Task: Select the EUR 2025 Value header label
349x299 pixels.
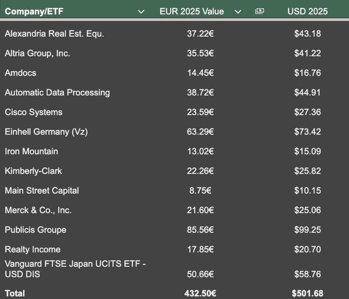Action: click(192, 12)
